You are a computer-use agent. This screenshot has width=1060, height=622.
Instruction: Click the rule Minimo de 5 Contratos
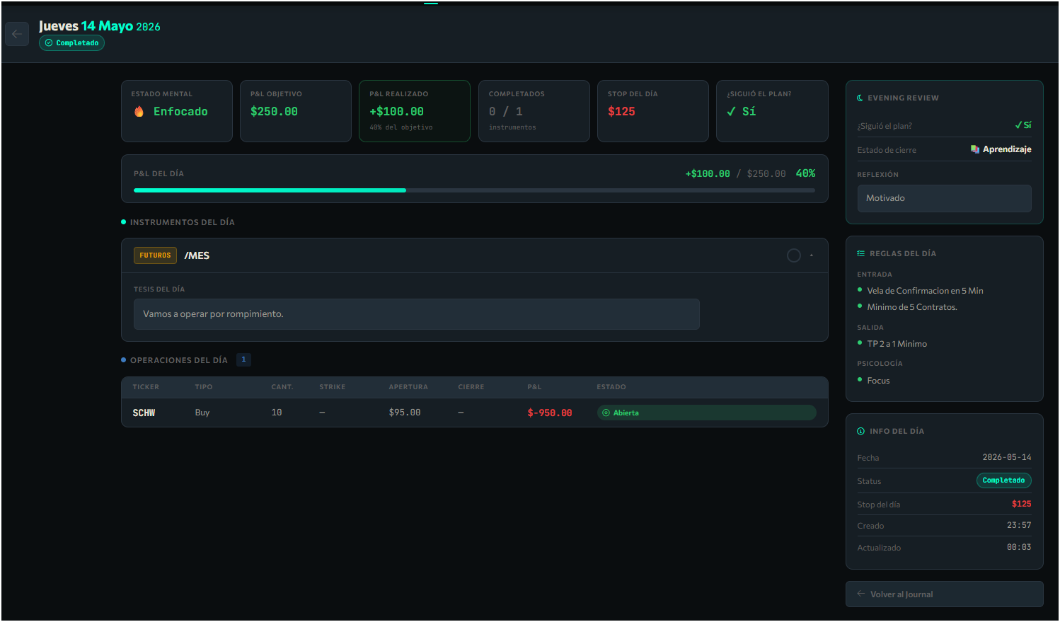click(912, 307)
